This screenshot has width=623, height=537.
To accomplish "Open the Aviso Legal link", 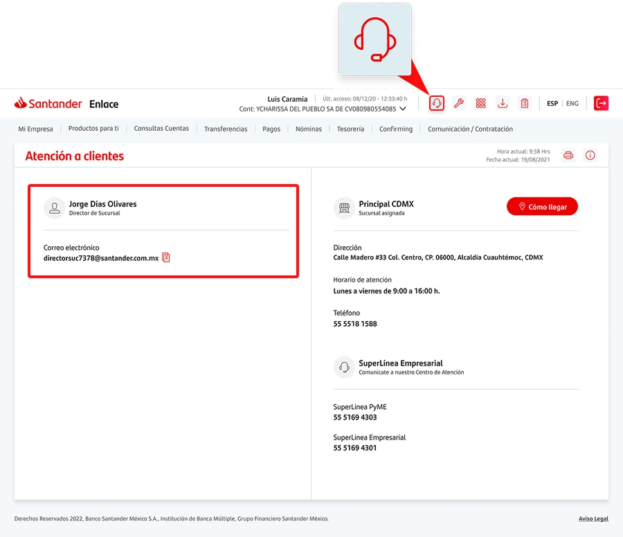I will (593, 518).
